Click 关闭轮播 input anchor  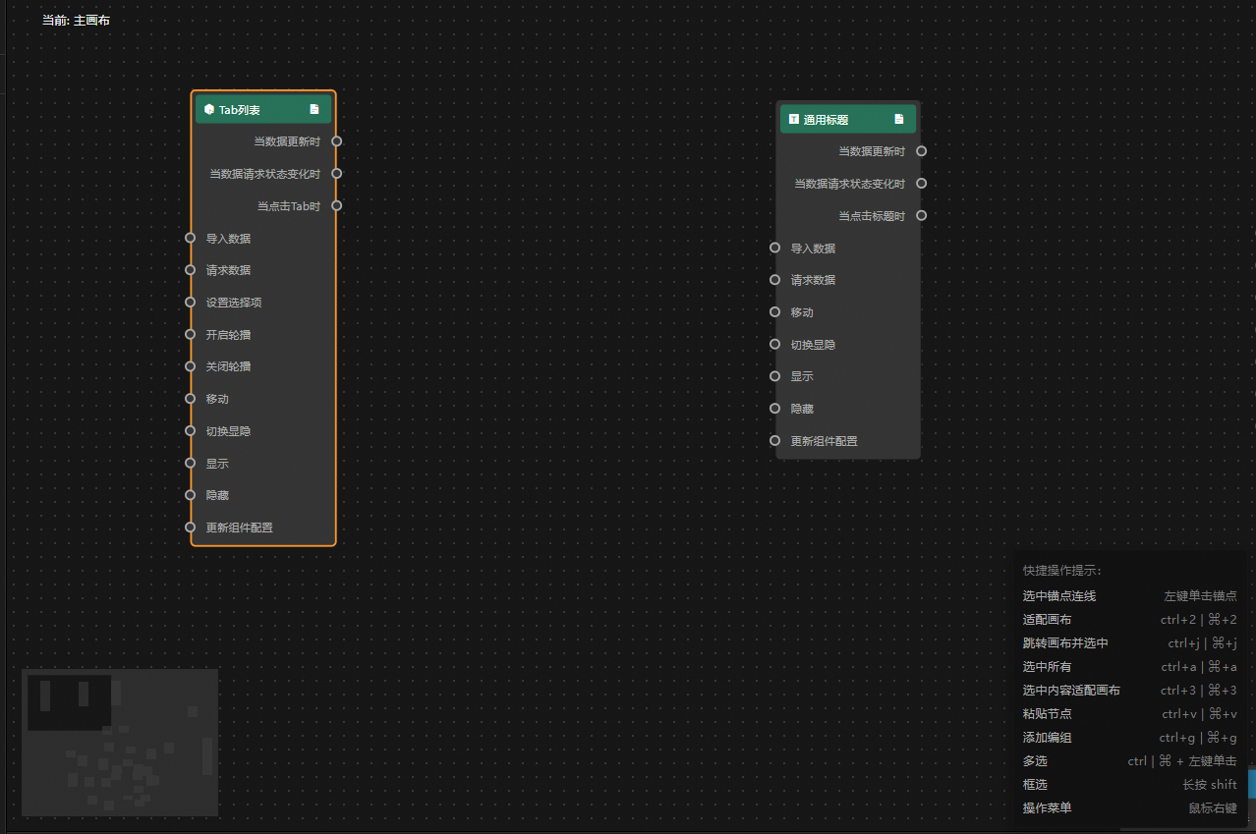tap(191, 366)
